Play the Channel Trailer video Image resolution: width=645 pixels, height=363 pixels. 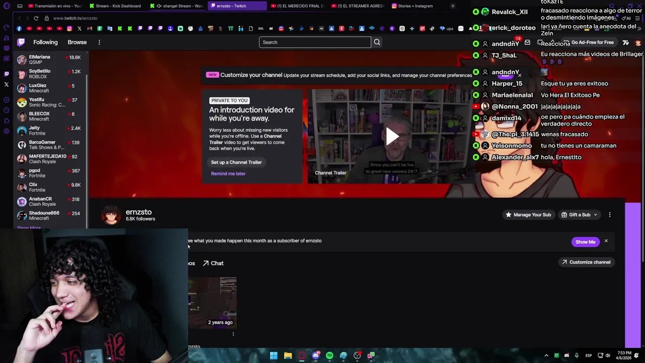point(392,136)
